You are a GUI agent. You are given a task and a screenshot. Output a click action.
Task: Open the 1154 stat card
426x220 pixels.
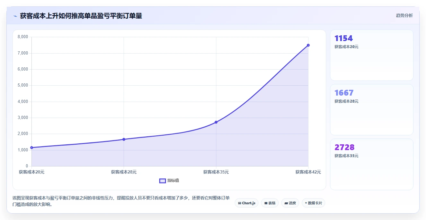pos(371,55)
